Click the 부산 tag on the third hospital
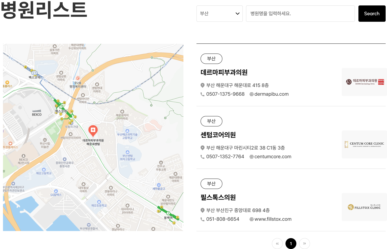The height and width of the screenshot is (249, 387). [x=211, y=184]
